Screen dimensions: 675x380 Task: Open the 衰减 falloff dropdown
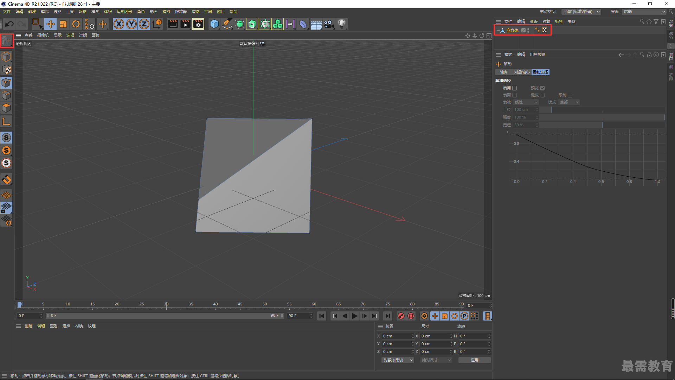pos(526,102)
